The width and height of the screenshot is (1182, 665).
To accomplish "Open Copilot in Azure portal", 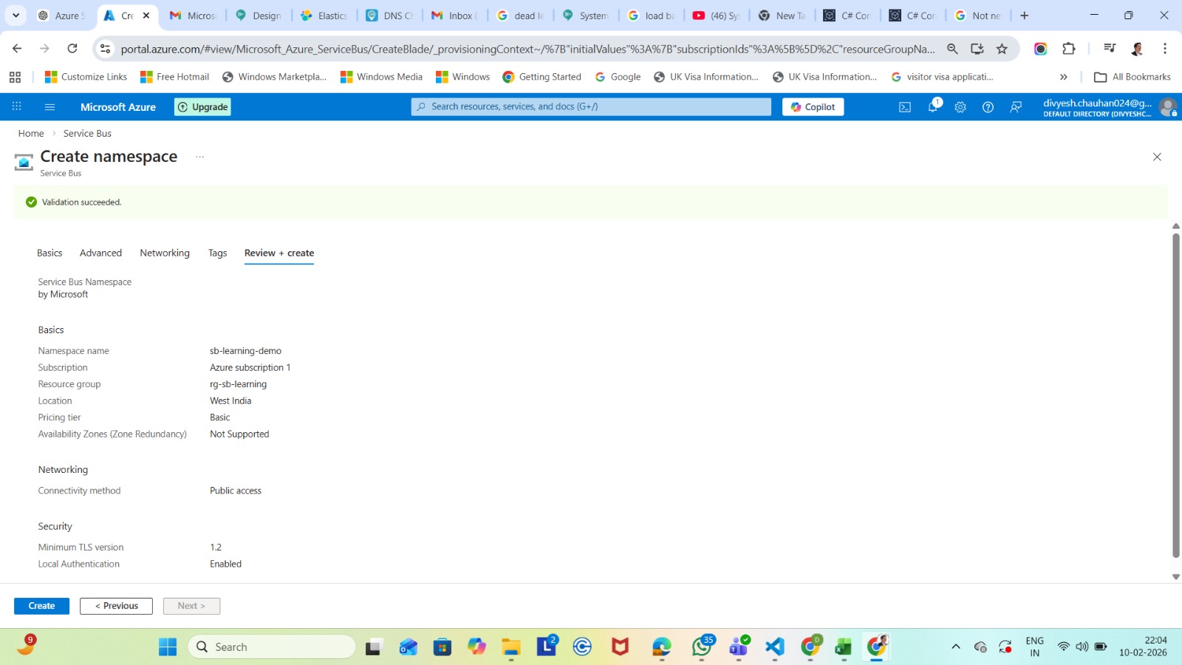I will [813, 107].
